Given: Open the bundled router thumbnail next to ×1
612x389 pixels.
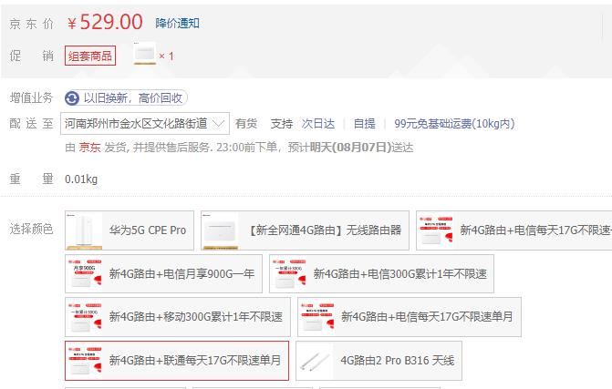Looking at the screenshot, I should pos(144,54).
